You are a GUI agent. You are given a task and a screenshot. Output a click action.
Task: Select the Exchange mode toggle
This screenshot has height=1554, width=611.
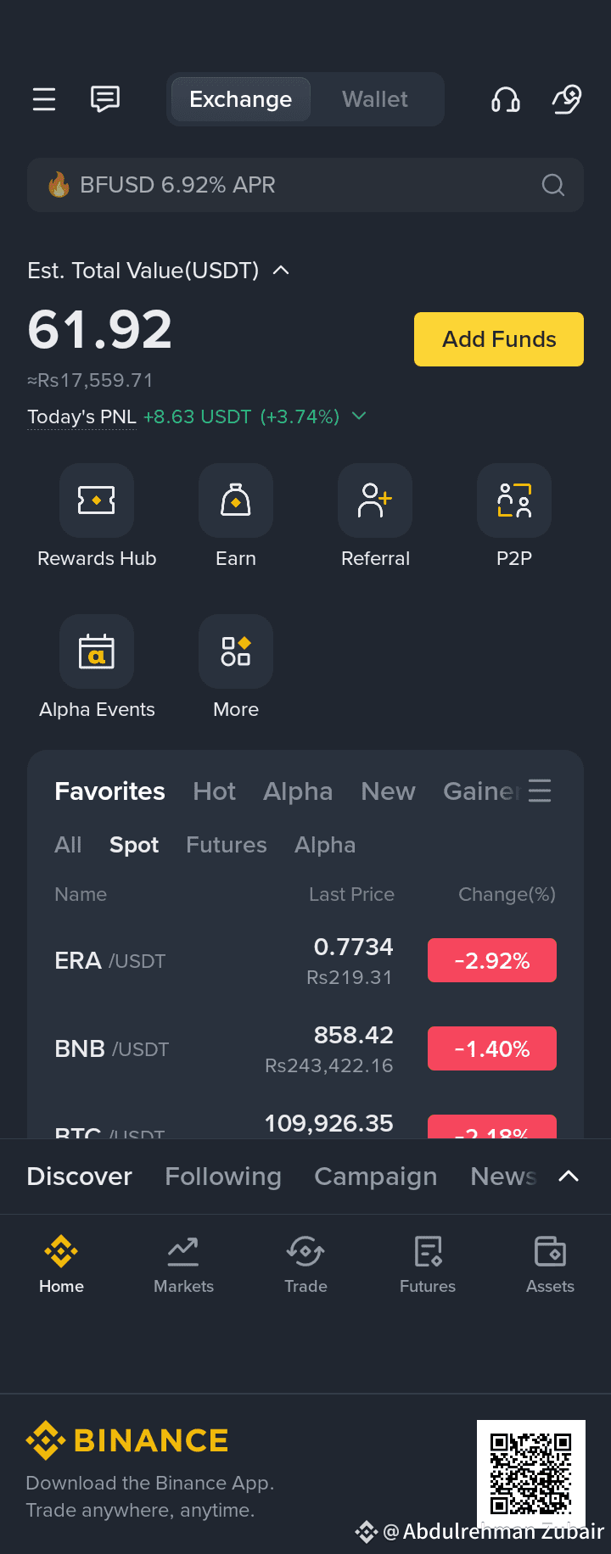[x=240, y=99]
